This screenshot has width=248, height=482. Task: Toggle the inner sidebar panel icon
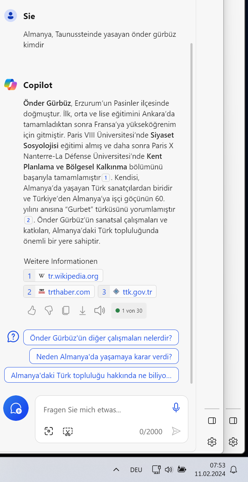point(212,420)
